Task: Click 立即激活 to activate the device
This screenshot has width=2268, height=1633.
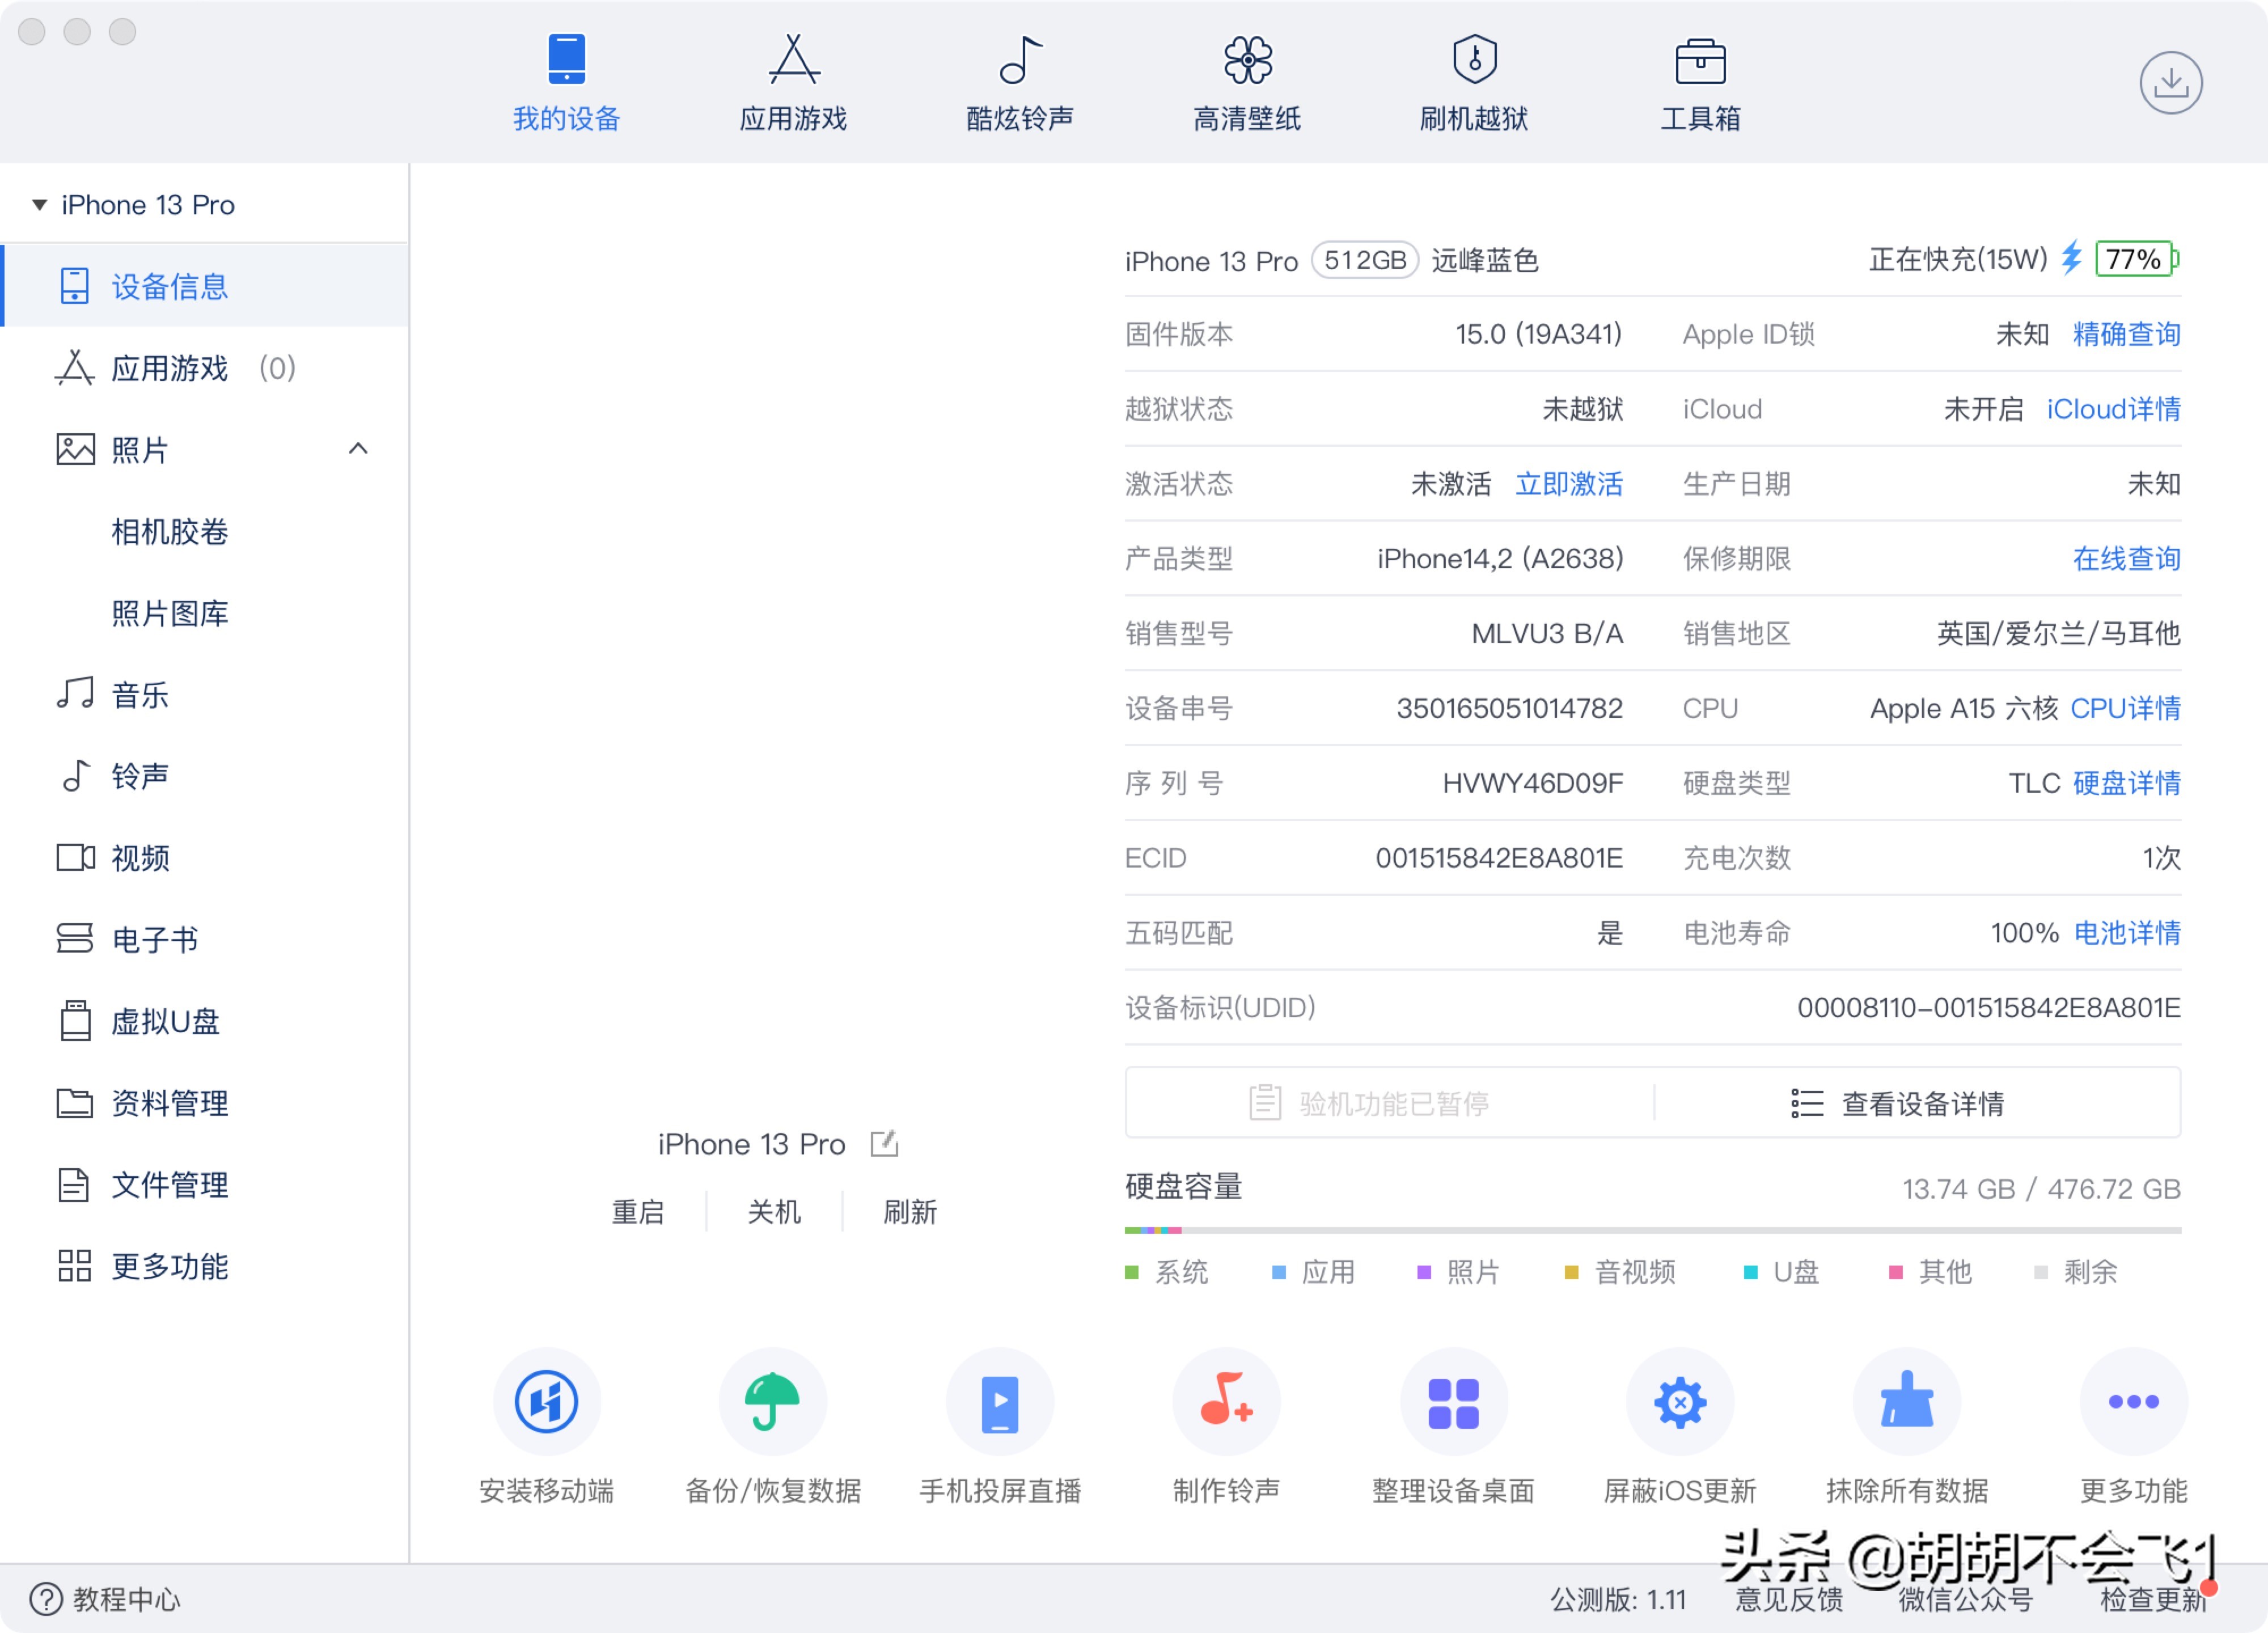Action: tap(1569, 484)
